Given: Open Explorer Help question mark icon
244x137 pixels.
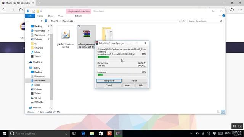Looking at the screenshot, I should pos(224,16).
